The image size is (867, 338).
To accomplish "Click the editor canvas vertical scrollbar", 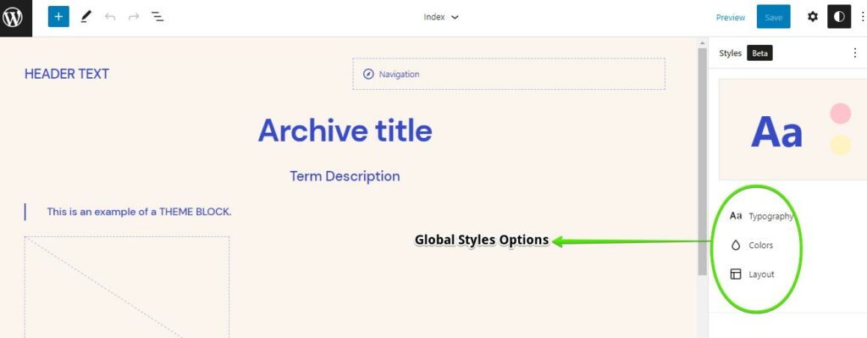I will [702, 162].
